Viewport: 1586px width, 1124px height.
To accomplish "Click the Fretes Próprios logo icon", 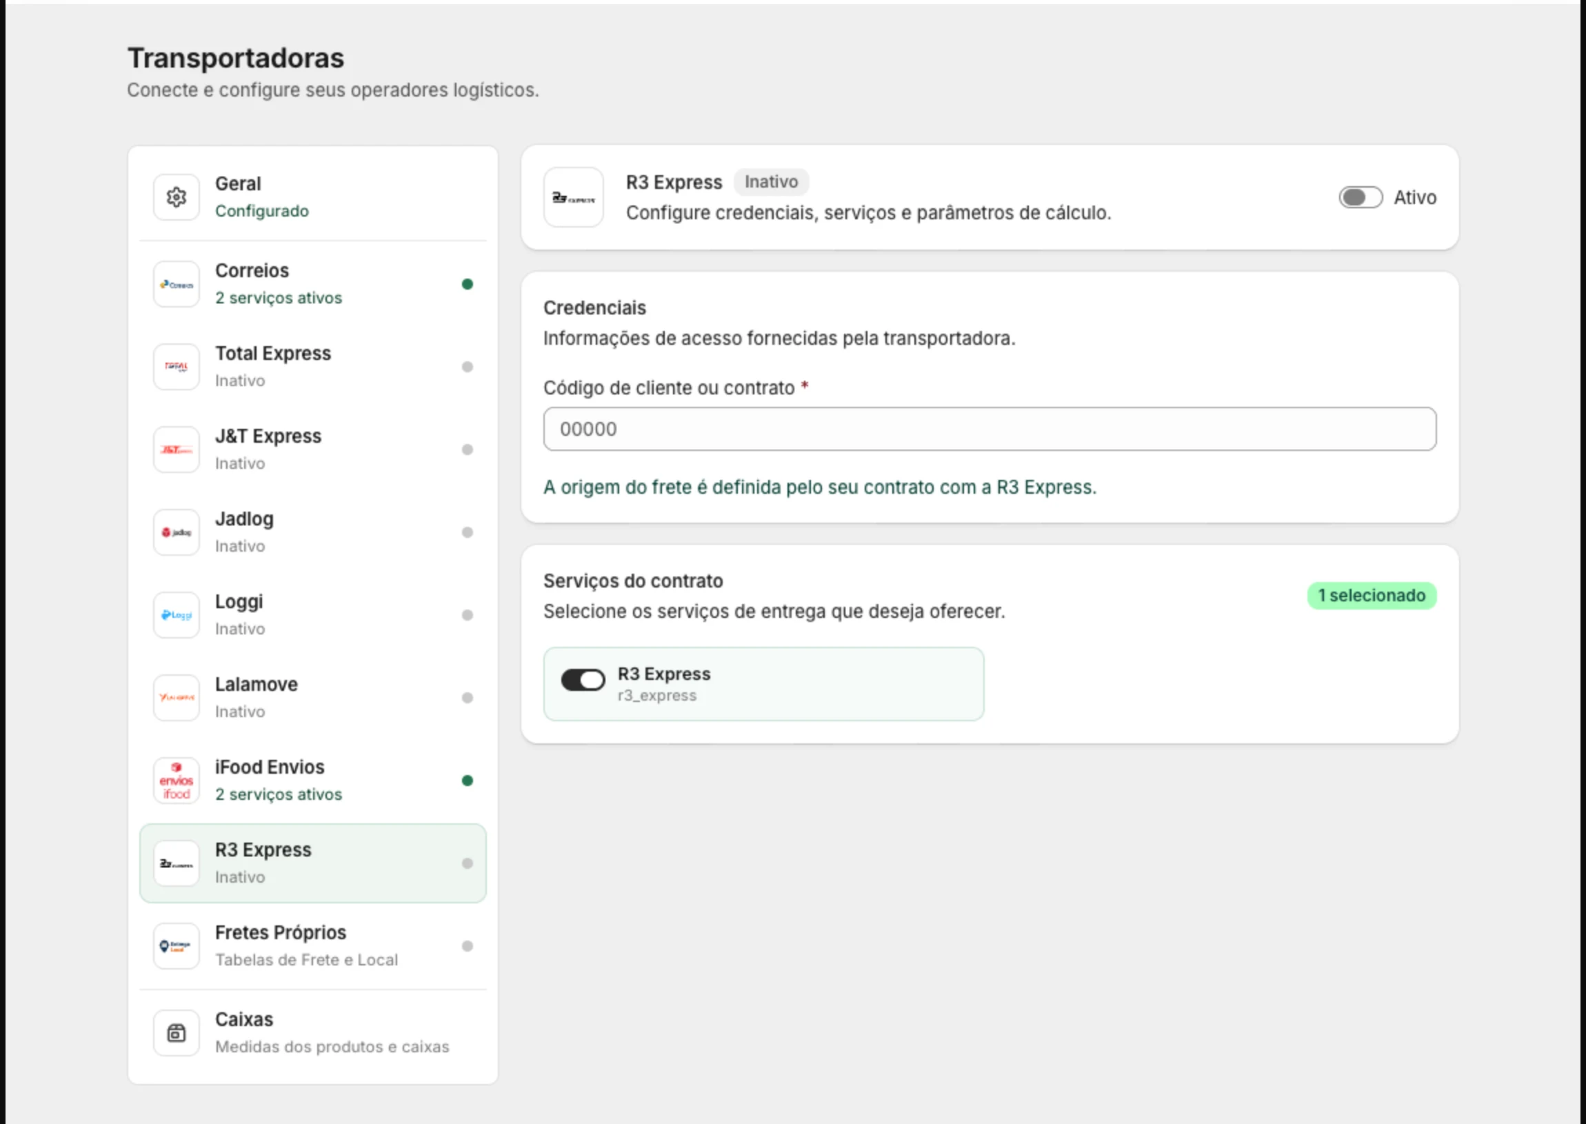I will (x=177, y=946).
